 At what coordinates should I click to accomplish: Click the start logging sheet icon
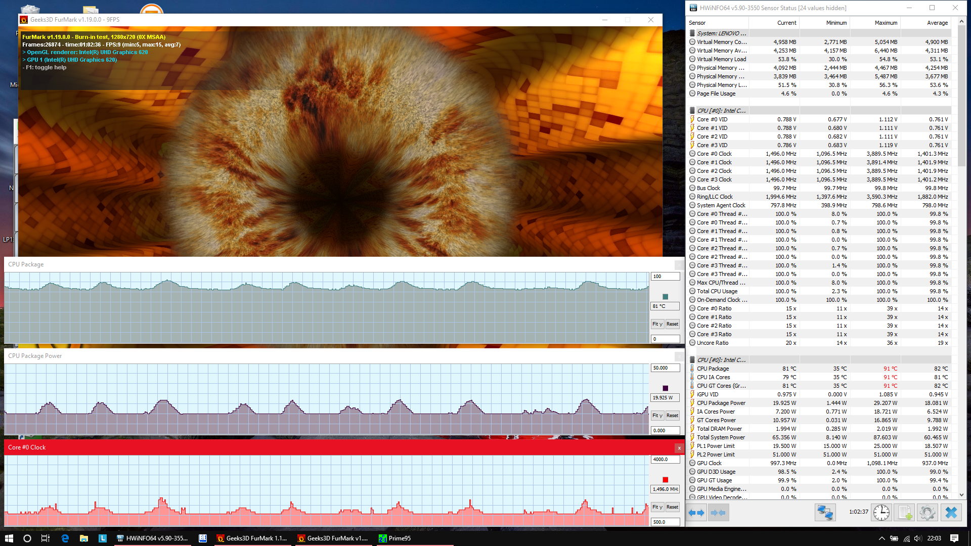pyautogui.click(x=904, y=513)
